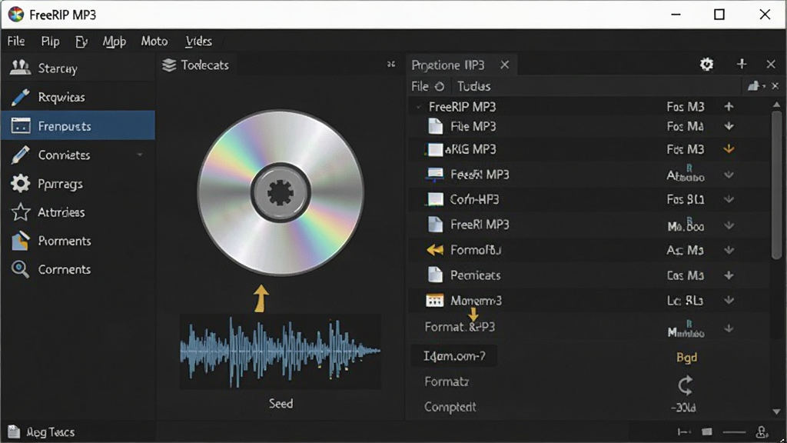The image size is (787, 443).
Task: Switch to the Prgetione MP3 tab
Action: (448, 65)
